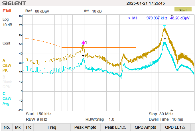Click the black triangle marker on the cyan trace's right peak

pos(165,39)
